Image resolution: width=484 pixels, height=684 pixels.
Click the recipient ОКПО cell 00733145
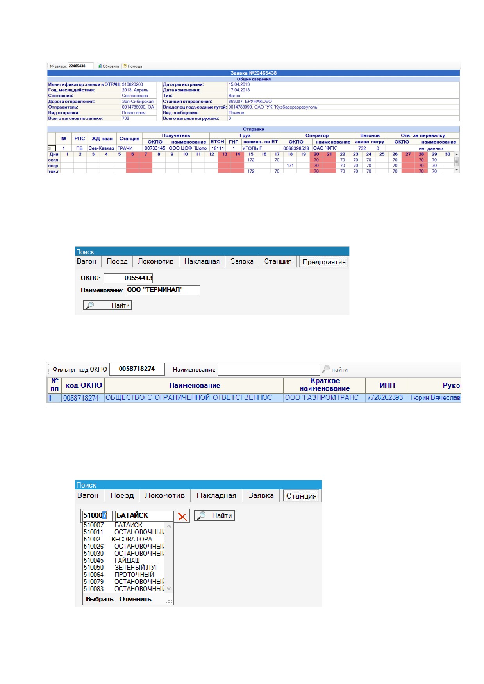click(x=155, y=148)
